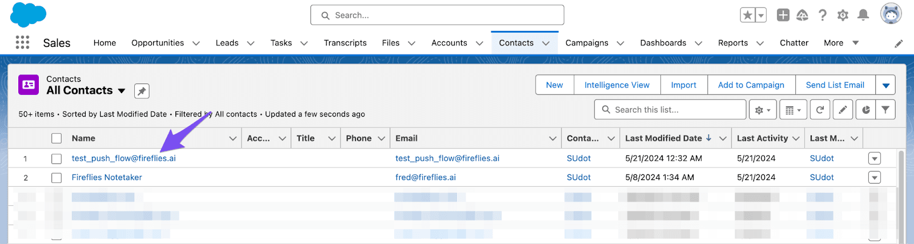Sort by the Last Activity column header

(x=762, y=138)
